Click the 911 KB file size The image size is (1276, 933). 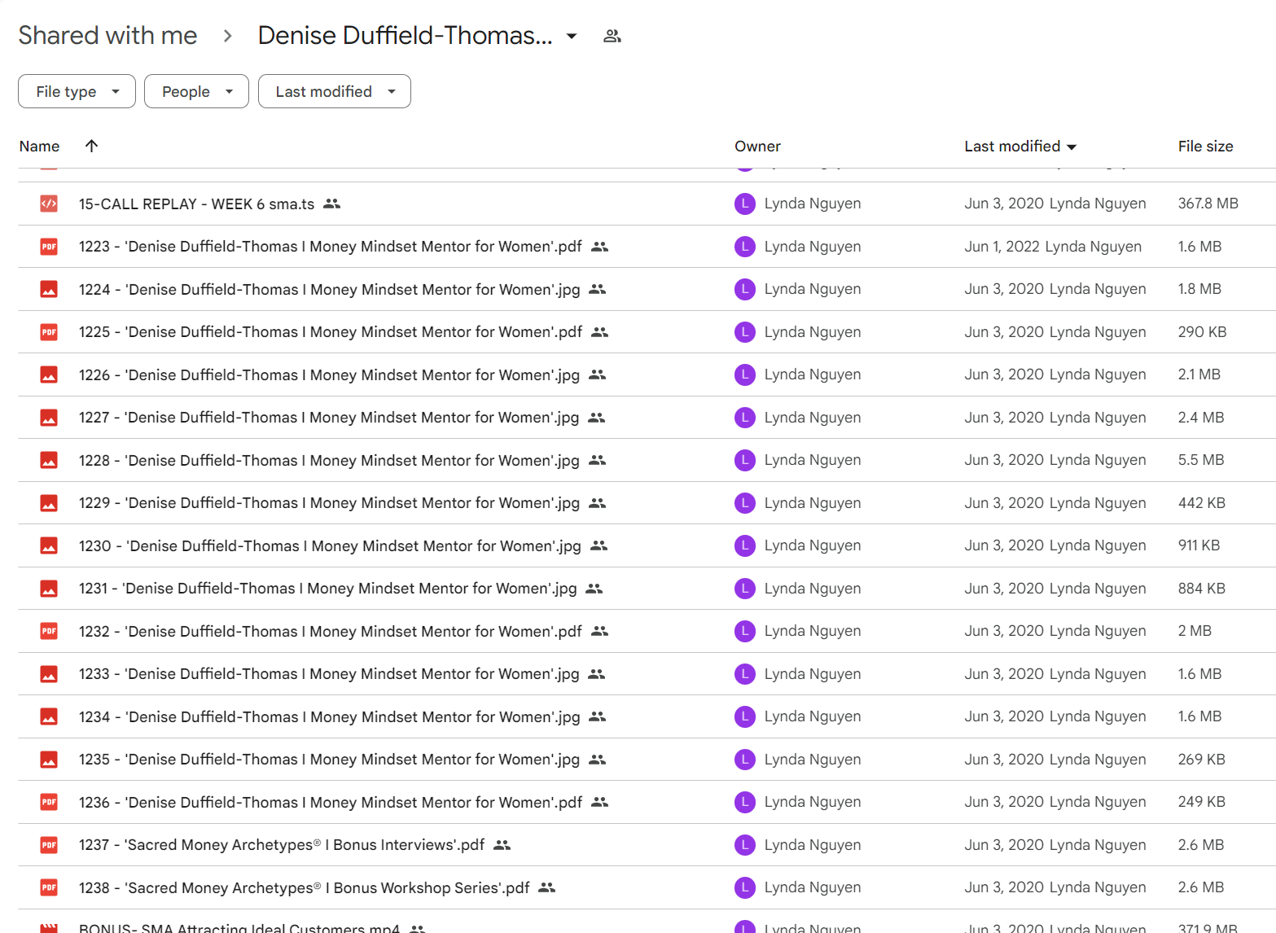tap(1199, 545)
